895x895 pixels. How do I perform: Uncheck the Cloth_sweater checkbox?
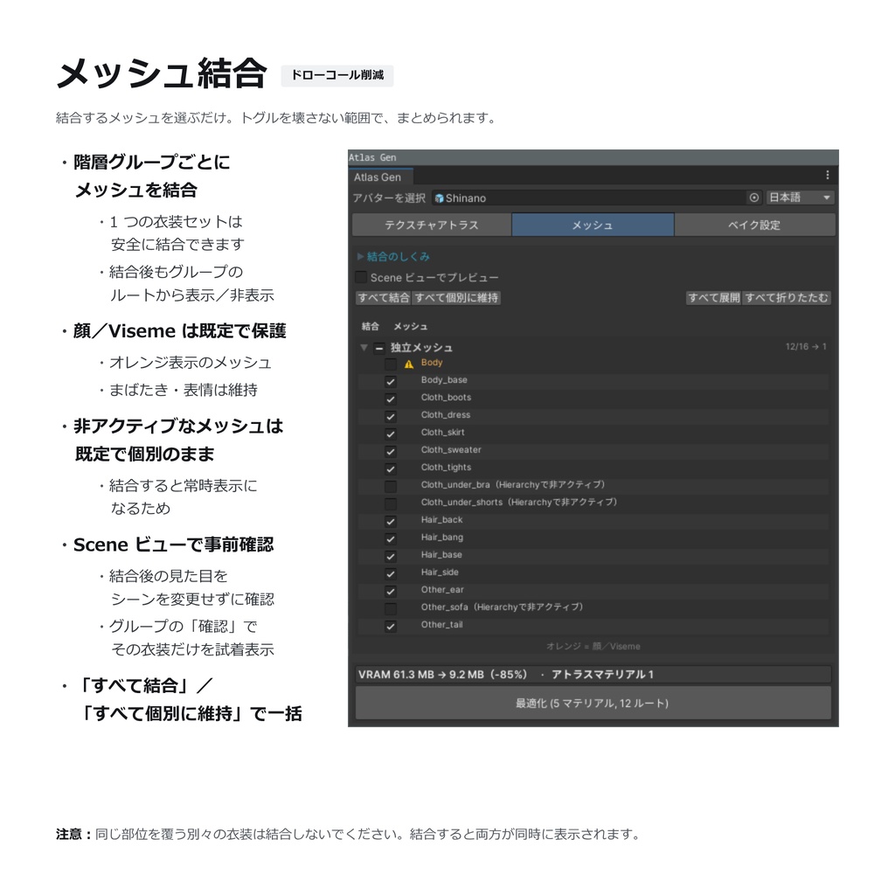click(x=391, y=452)
